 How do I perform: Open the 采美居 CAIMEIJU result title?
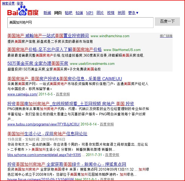point(65,78)
